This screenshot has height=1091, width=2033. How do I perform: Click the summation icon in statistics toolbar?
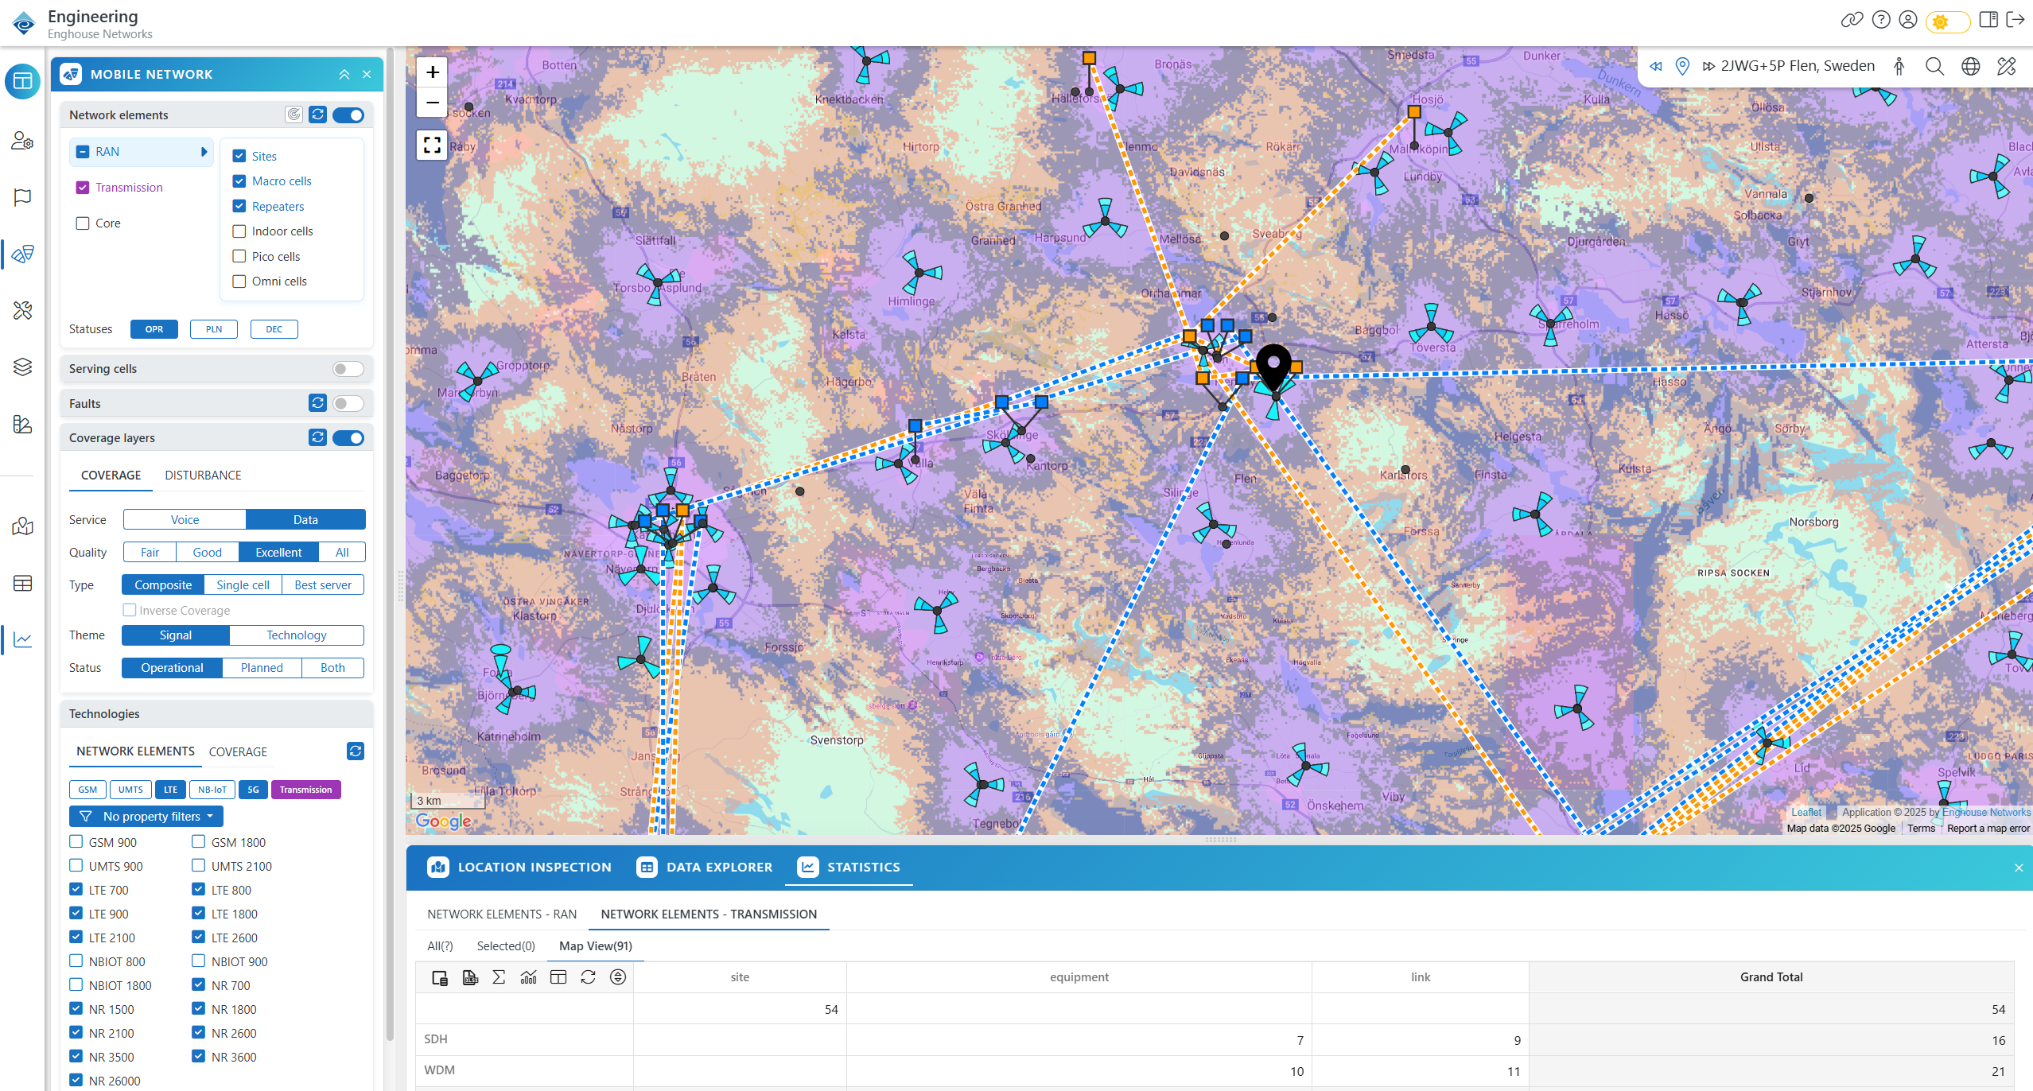tap(499, 977)
